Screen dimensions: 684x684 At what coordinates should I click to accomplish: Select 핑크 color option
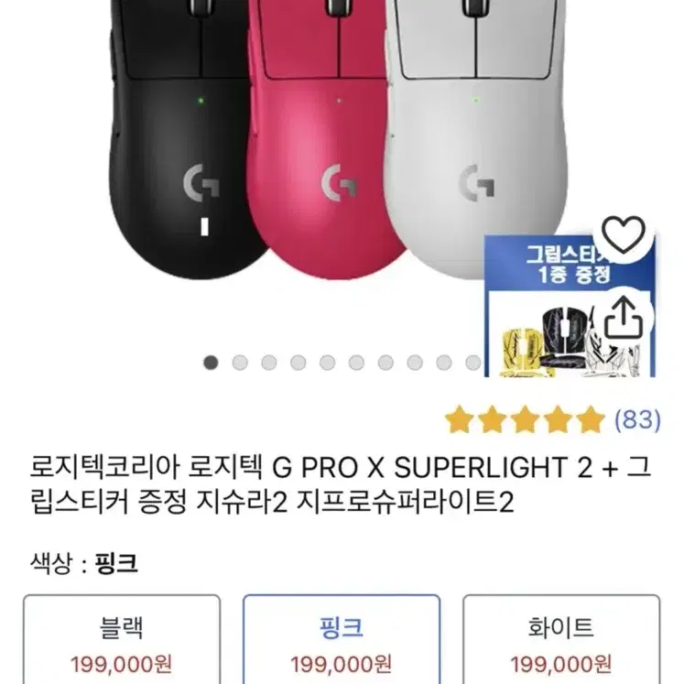[x=342, y=639]
